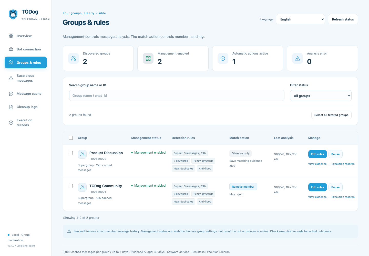Go to Bot connection page

(26, 49)
